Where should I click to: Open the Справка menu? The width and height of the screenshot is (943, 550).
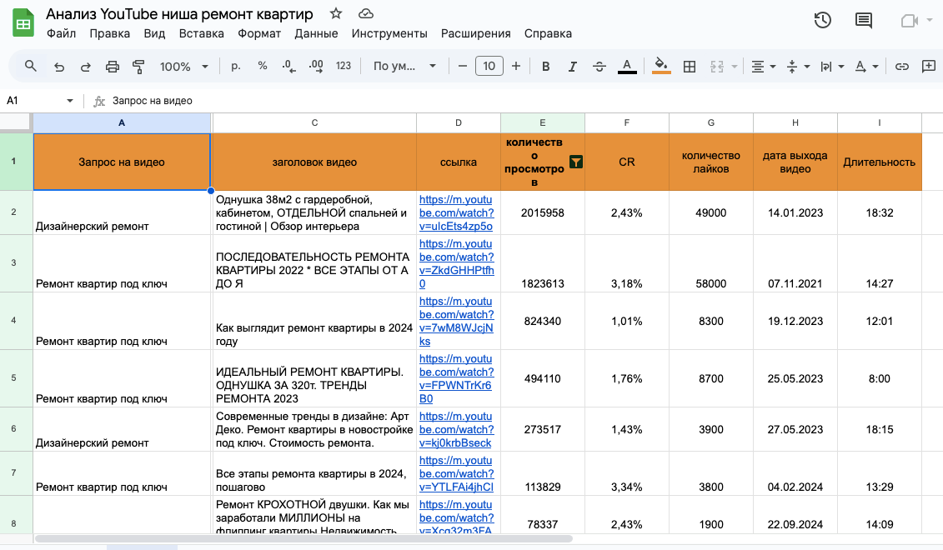tap(548, 33)
